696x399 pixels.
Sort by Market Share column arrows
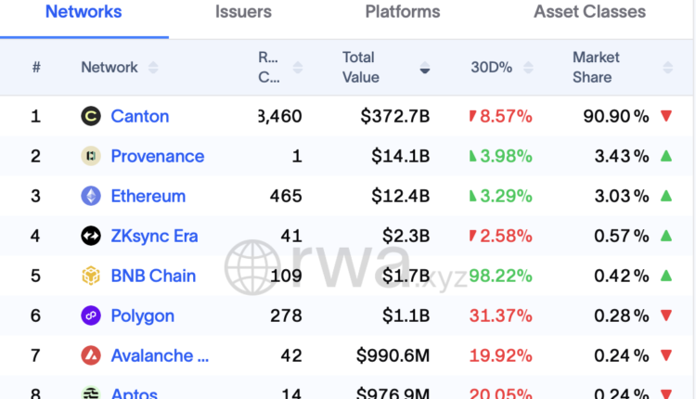click(x=667, y=68)
